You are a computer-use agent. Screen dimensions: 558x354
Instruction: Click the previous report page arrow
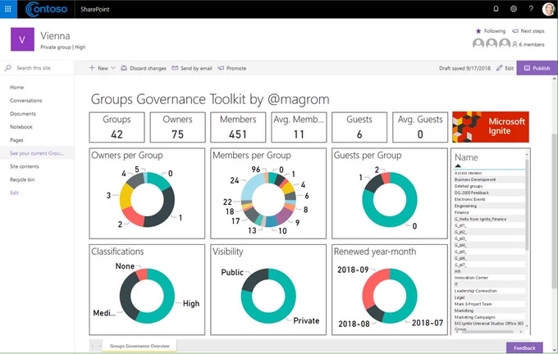[93, 346]
